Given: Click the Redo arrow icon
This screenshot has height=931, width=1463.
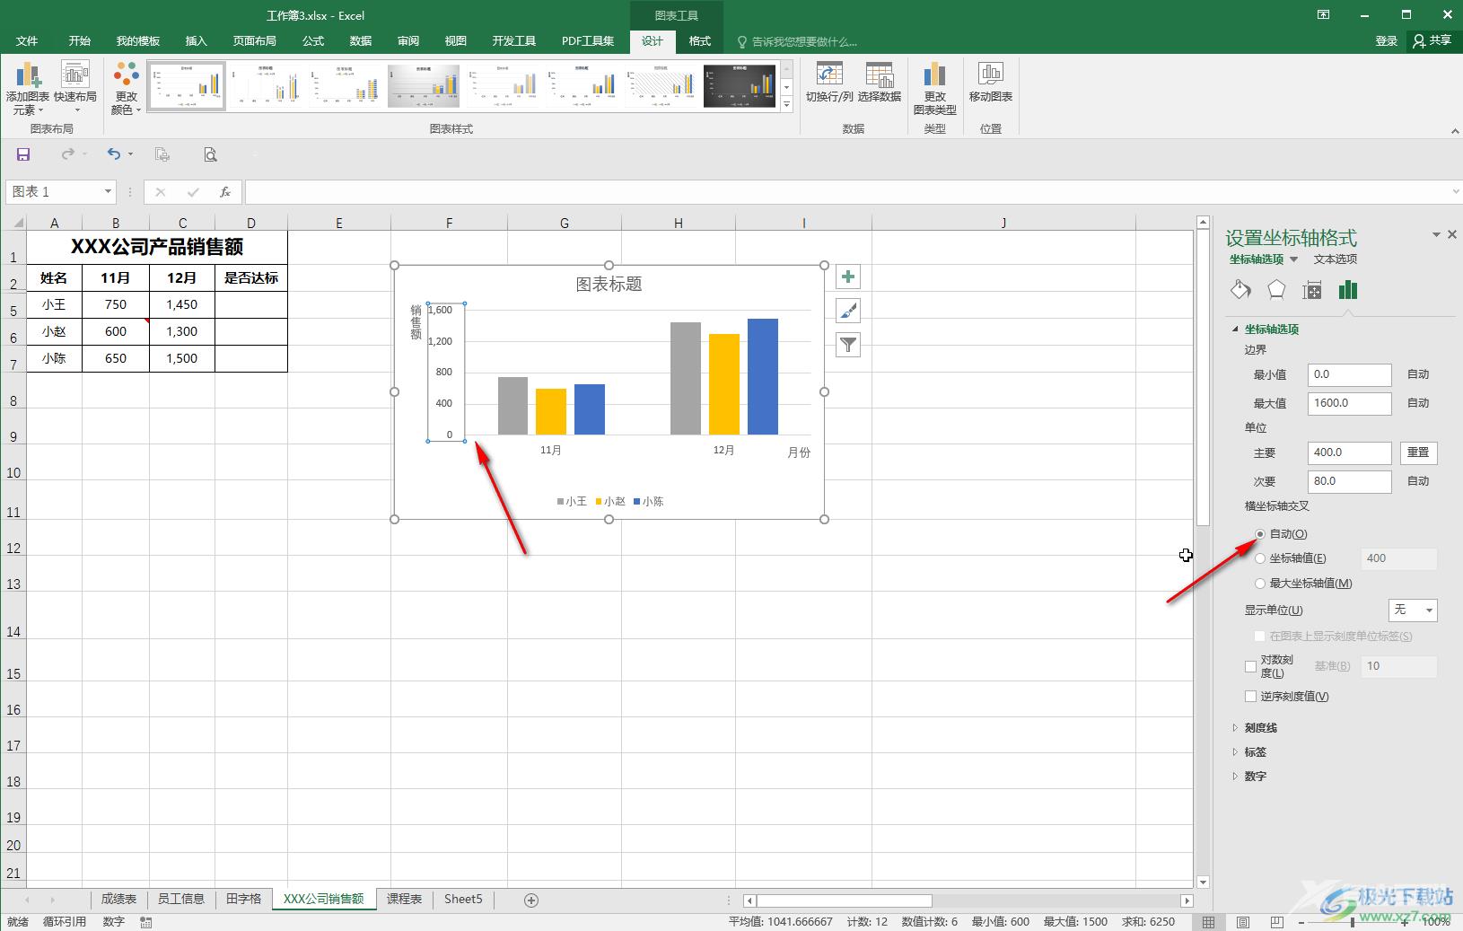Looking at the screenshot, I should (68, 154).
